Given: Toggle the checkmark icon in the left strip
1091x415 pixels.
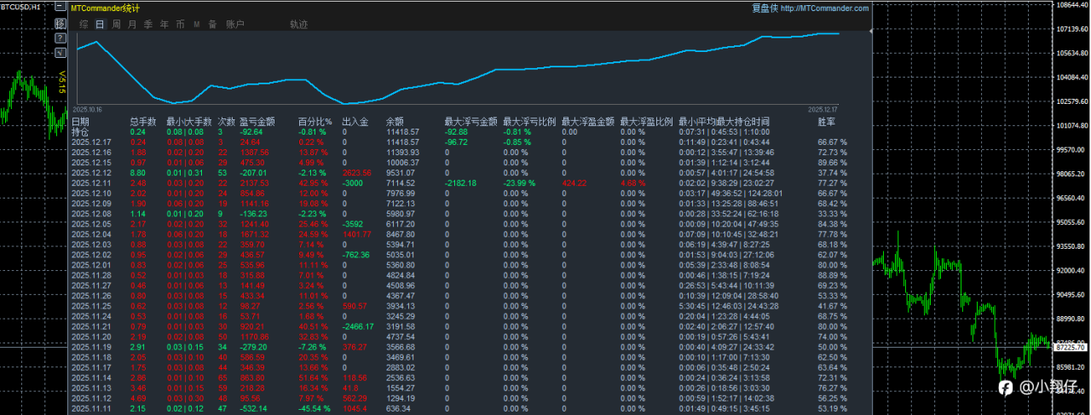Looking at the screenshot, I should click(x=61, y=52).
